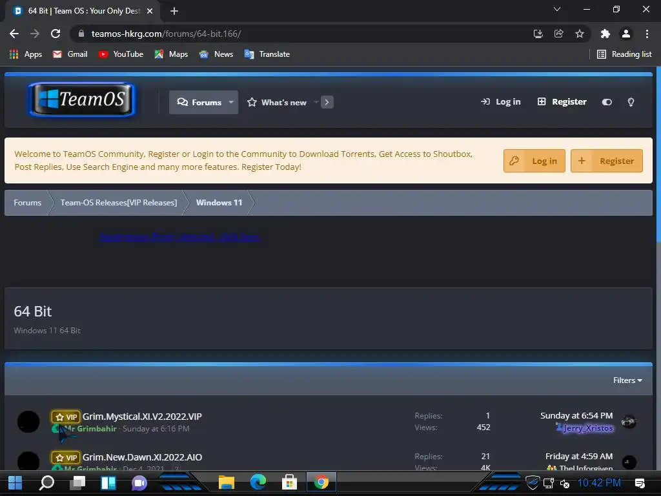Click Friday at 4:59 AM last post time

point(579,457)
